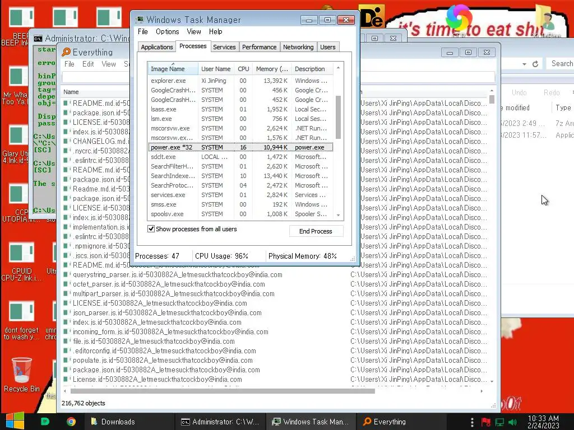Open the Everything window's View menu
This screenshot has height=430, width=574.
pos(109,64)
